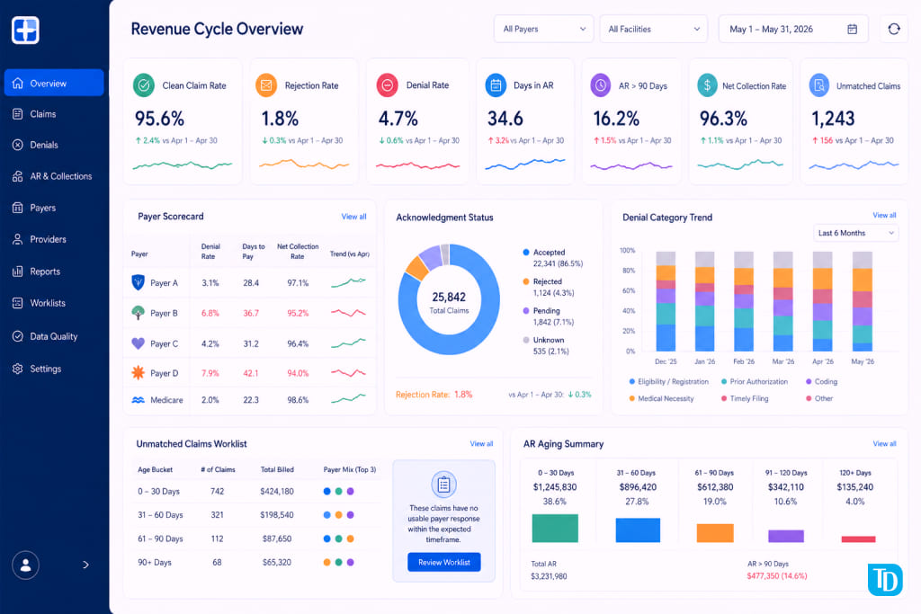
Task: Refresh the dashboard data
Action: pos(894,29)
